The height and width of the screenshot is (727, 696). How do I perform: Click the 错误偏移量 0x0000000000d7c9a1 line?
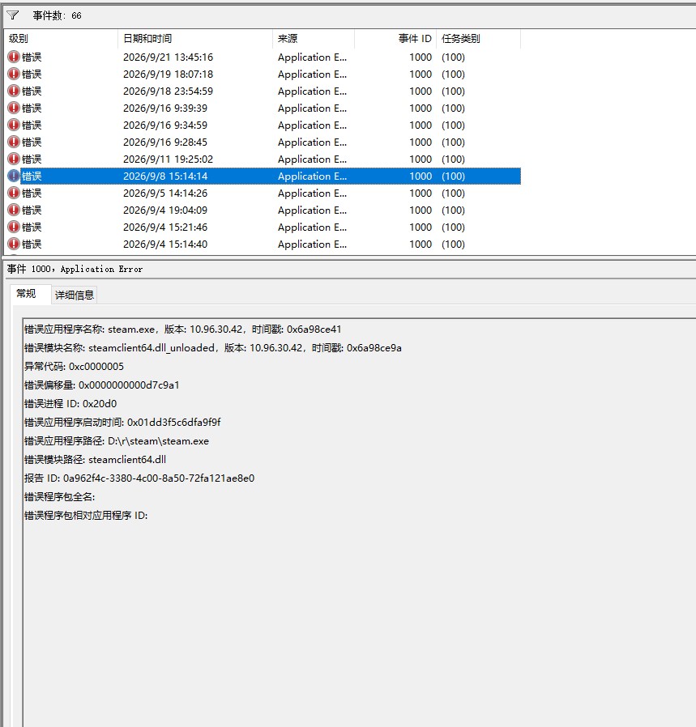(x=101, y=385)
